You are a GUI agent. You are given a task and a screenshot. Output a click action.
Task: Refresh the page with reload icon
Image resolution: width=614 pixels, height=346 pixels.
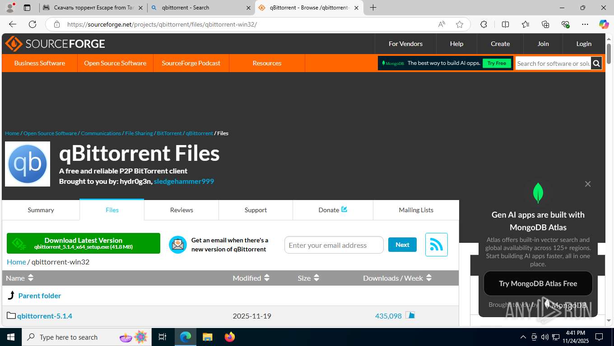pyautogui.click(x=33, y=24)
